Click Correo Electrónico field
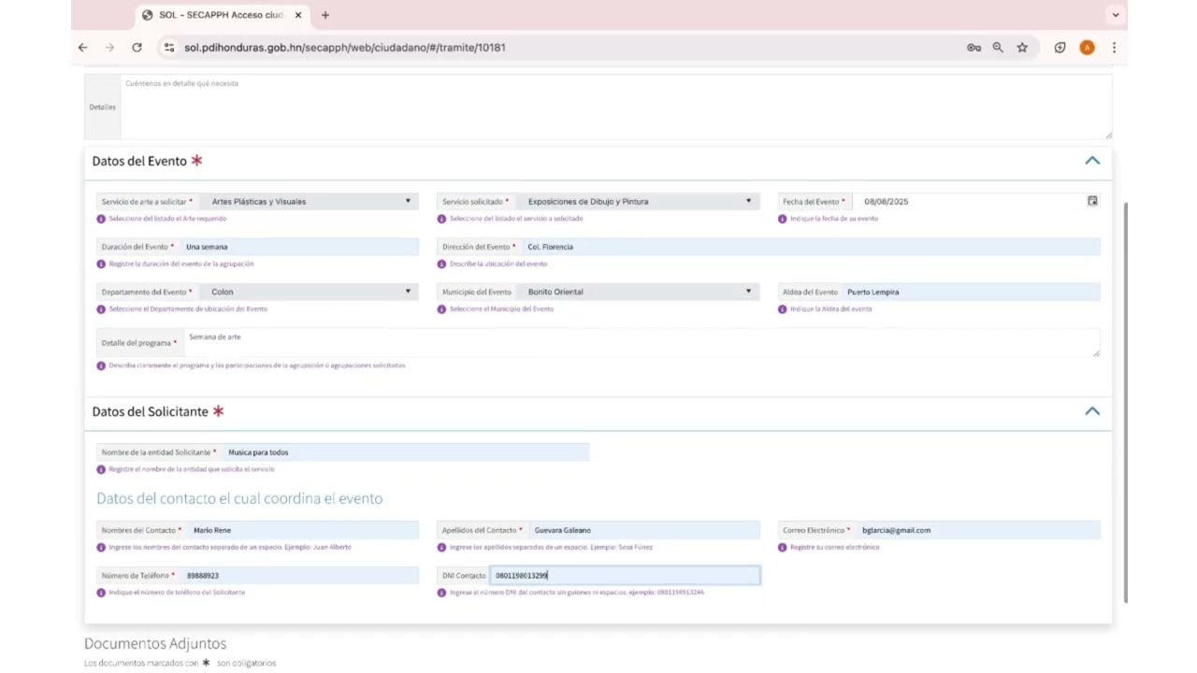Screen dimensions: 1197x673 [978, 530]
